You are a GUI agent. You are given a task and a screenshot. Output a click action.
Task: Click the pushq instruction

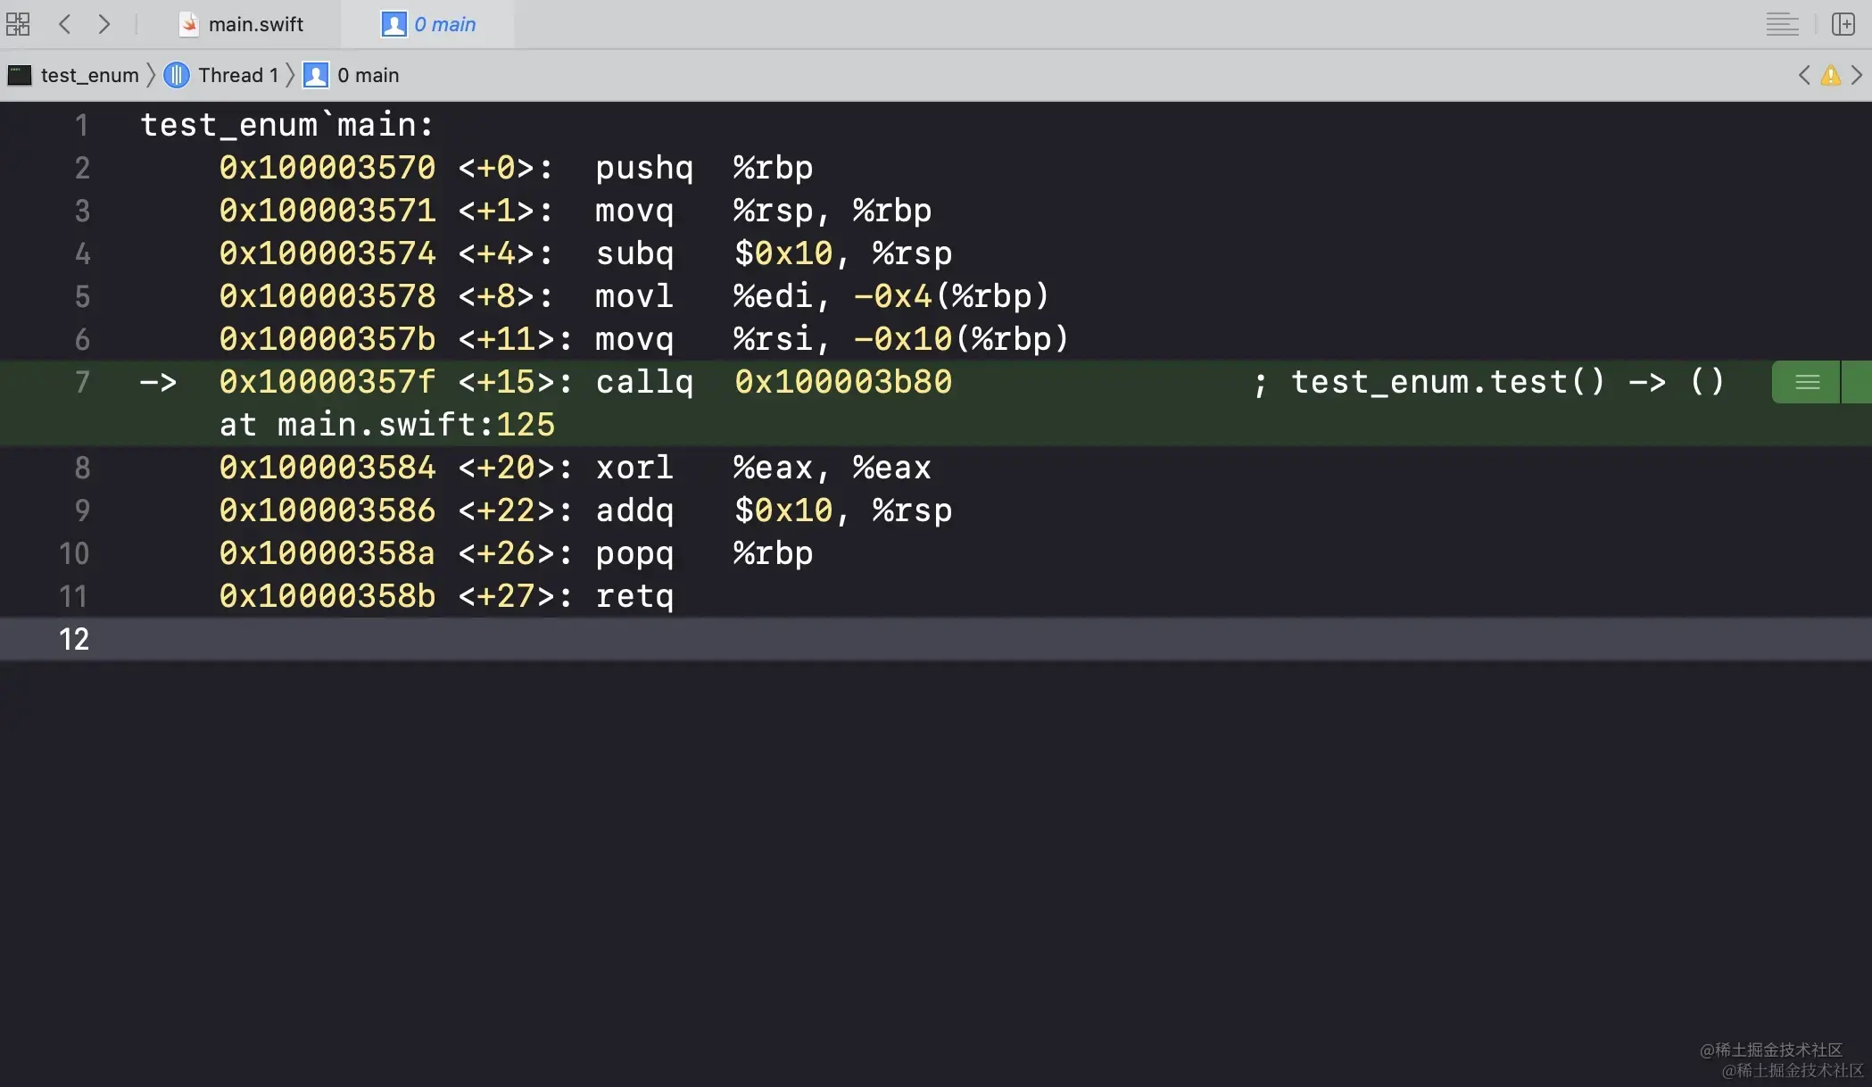(x=644, y=168)
